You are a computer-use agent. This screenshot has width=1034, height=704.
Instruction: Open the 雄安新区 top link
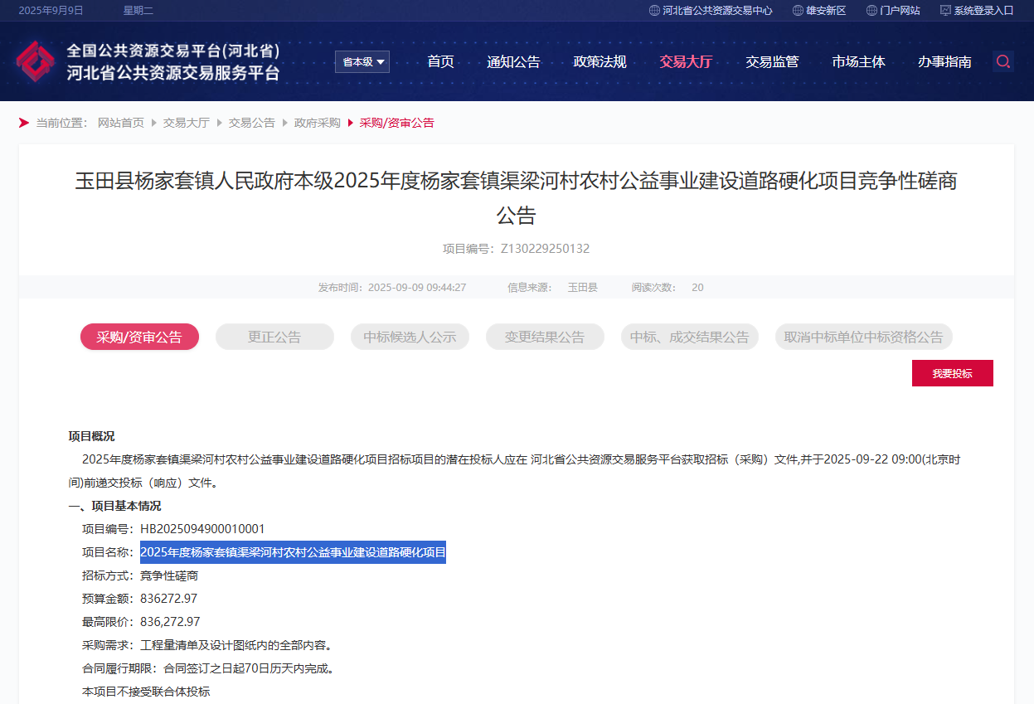pyautogui.click(x=826, y=11)
